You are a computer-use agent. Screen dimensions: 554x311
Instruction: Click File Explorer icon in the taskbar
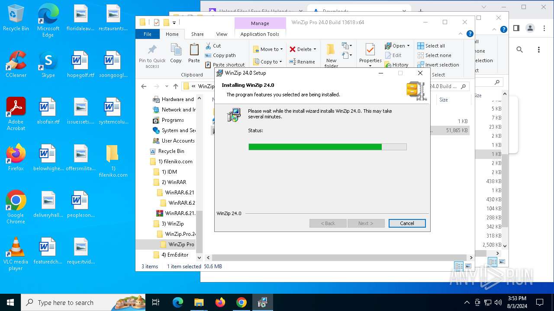[x=199, y=302]
